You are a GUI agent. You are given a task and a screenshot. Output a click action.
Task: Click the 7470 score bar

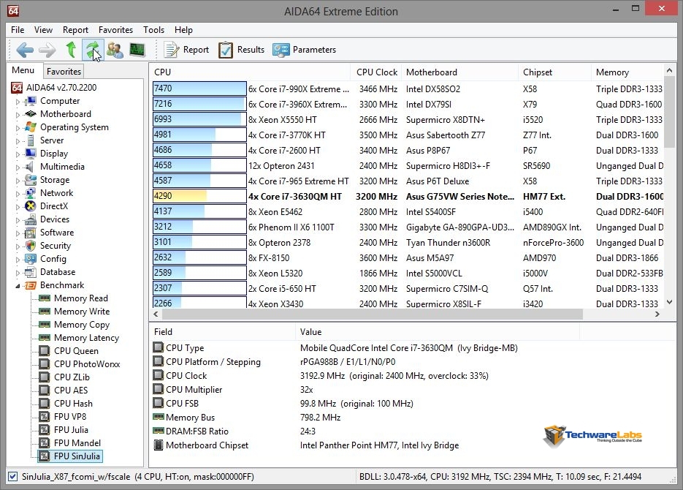[199, 88]
